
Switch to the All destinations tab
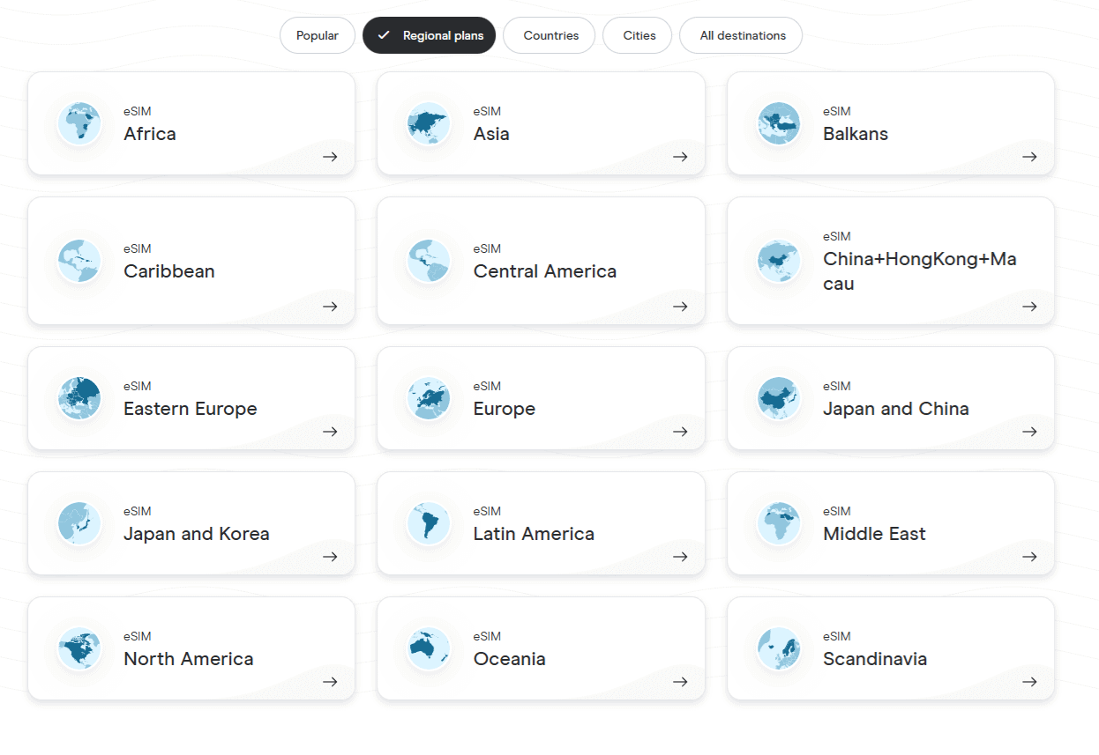(x=741, y=35)
